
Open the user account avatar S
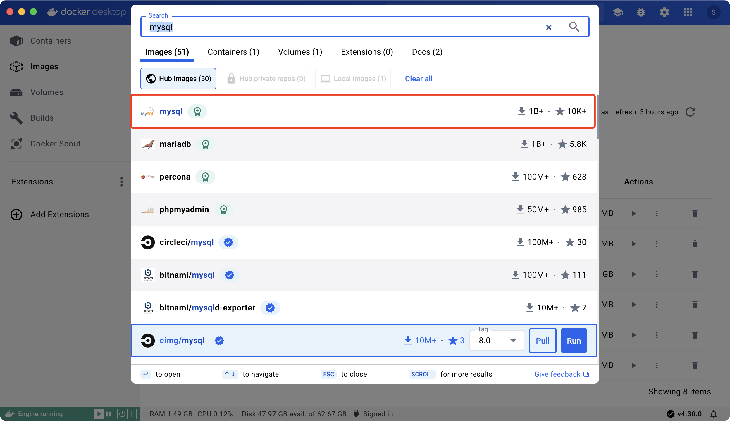pyautogui.click(x=714, y=12)
